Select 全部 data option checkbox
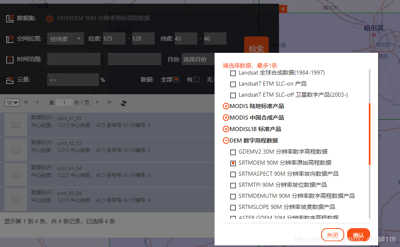Screen dimensions: 400x247 click(176, 80)
